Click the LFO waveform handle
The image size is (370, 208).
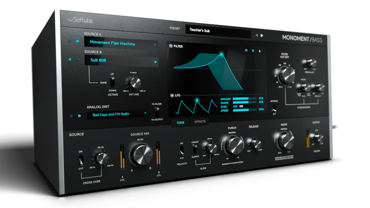click(x=197, y=100)
